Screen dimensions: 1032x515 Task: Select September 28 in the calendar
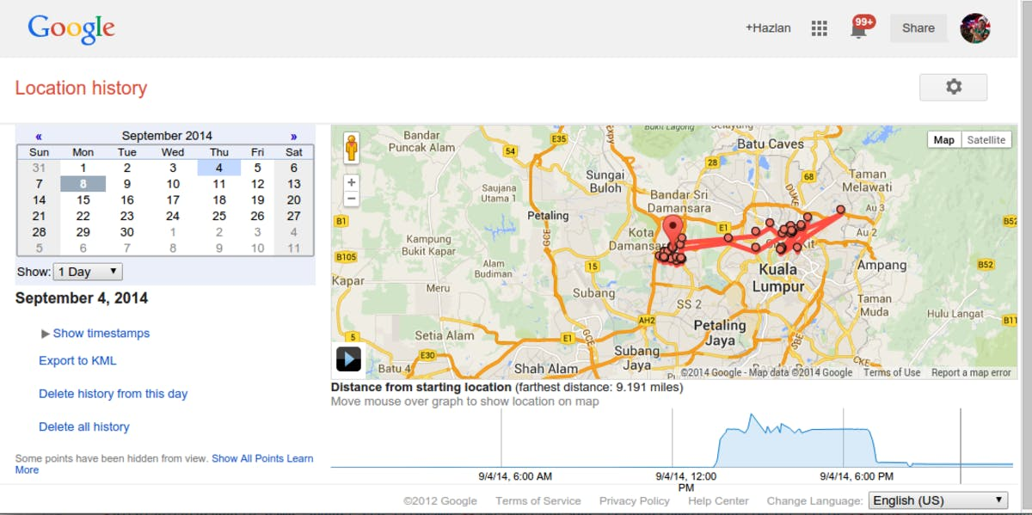pyautogui.click(x=39, y=232)
